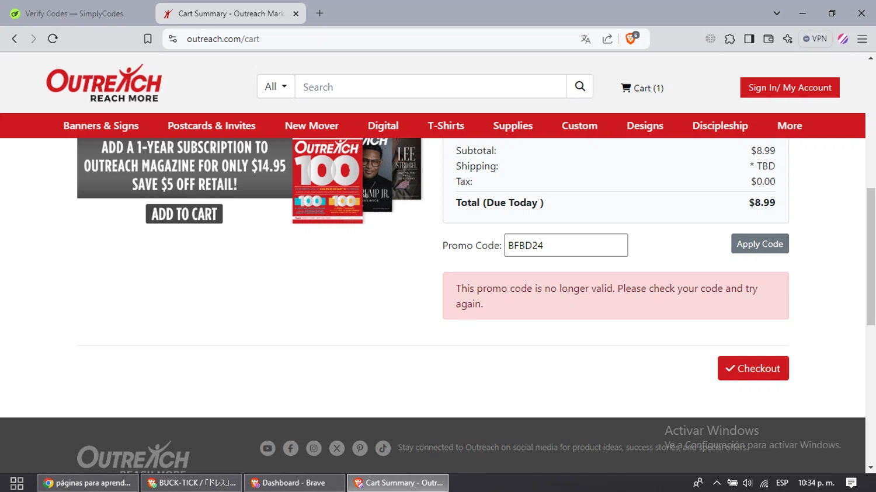Open Brave Shields lion icon
The height and width of the screenshot is (492, 876).
tap(631, 39)
